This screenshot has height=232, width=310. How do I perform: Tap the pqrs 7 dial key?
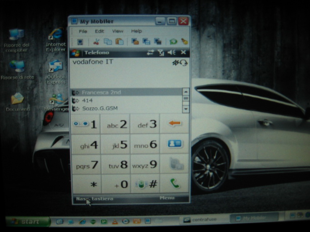pos(86,164)
